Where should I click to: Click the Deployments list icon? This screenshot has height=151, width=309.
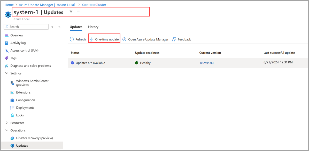click(12, 108)
